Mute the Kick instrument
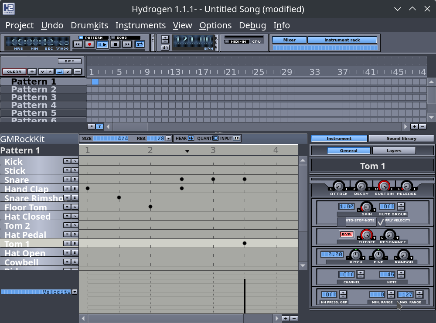 [x=67, y=161]
